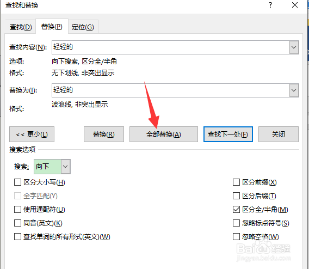Click the 搜索选项 section heading
The height and width of the screenshot is (269, 309).
pos(22,150)
